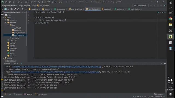Viewport: 175px width, 98px height.
Task: Open the TODO tool window
Action: [x=8, y=94]
